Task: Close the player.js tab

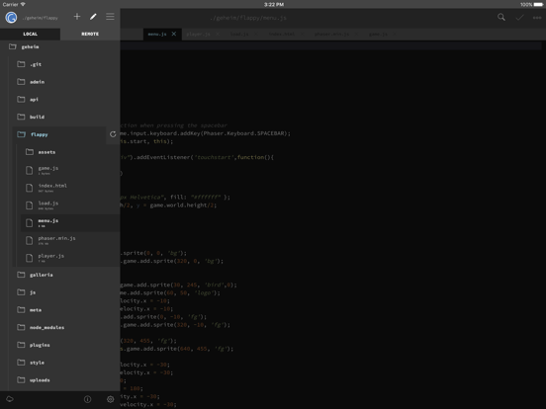Action: tap(218, 34)
